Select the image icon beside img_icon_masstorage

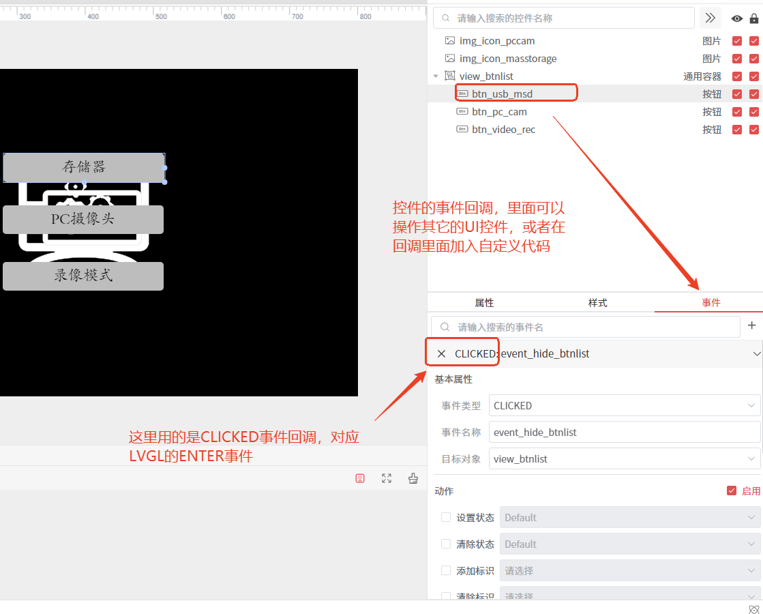tap(450, 59)
